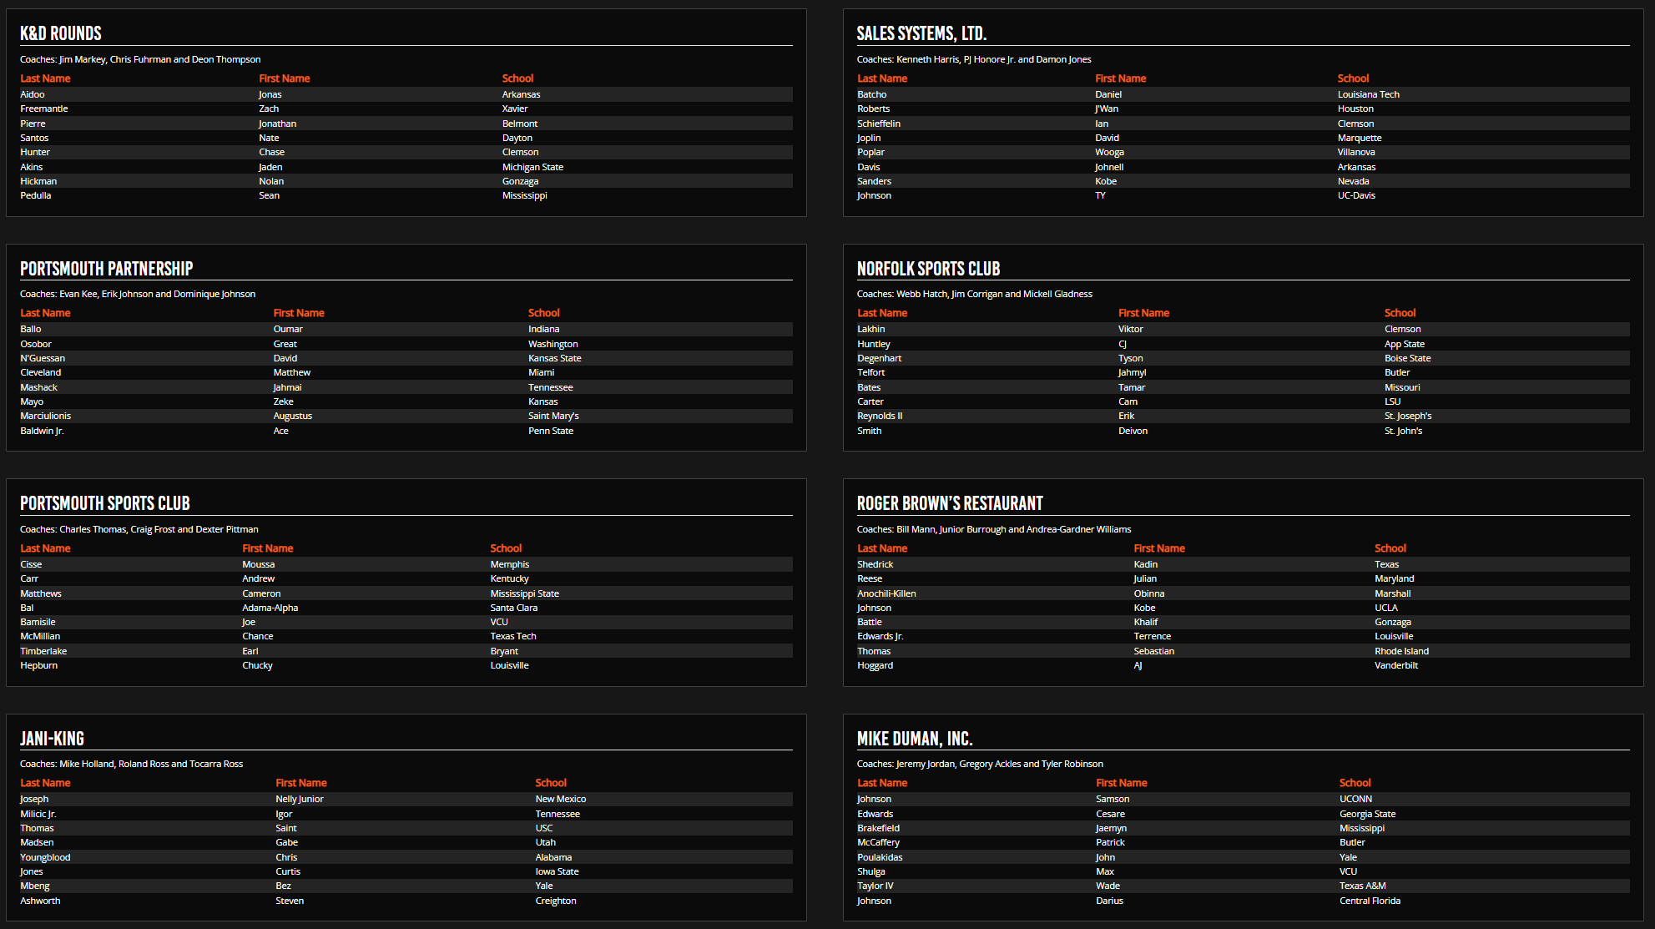Click School header in Sales Systems table

coord(1353,78)
